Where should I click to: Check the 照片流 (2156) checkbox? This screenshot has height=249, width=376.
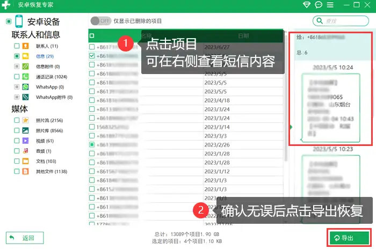coord(17,120)
